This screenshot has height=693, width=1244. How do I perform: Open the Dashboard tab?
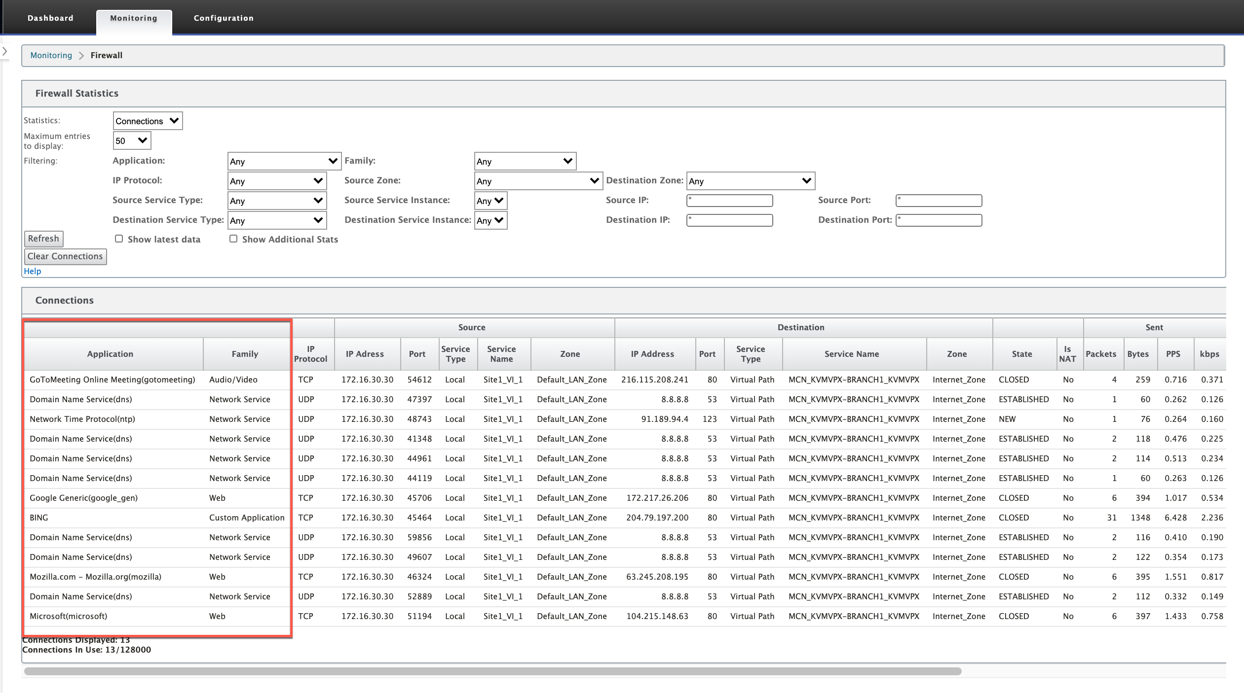click(x=50, y=18)
